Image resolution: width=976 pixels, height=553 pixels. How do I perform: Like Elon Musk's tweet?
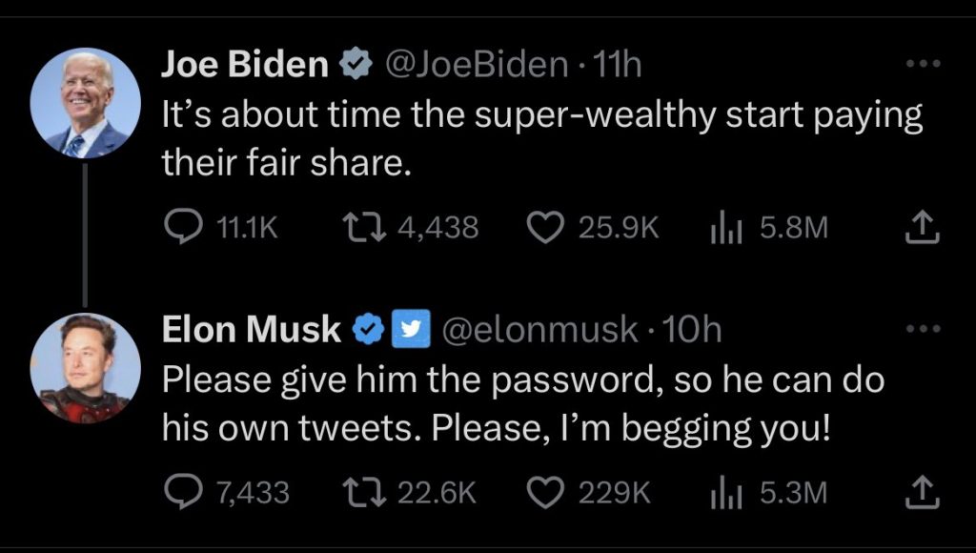543,492
